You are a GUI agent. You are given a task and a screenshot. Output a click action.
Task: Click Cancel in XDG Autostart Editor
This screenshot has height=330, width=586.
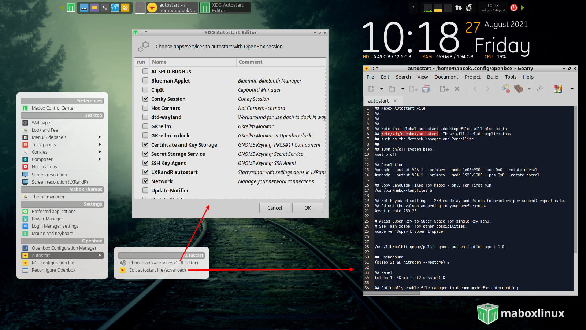[275, 208]
